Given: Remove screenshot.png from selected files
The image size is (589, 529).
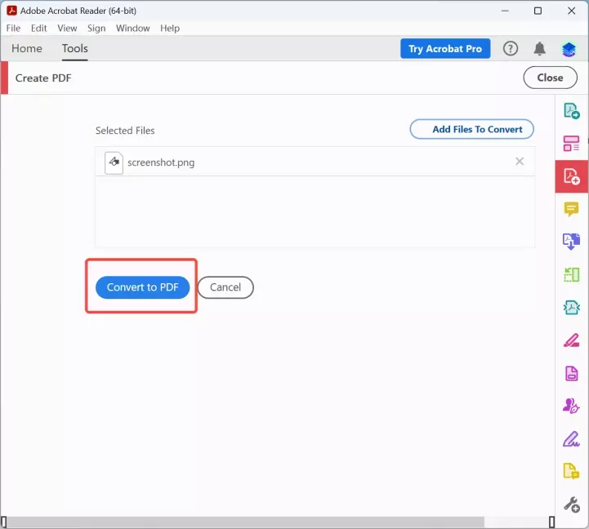Looking at the screenshot, I should 520,162.
